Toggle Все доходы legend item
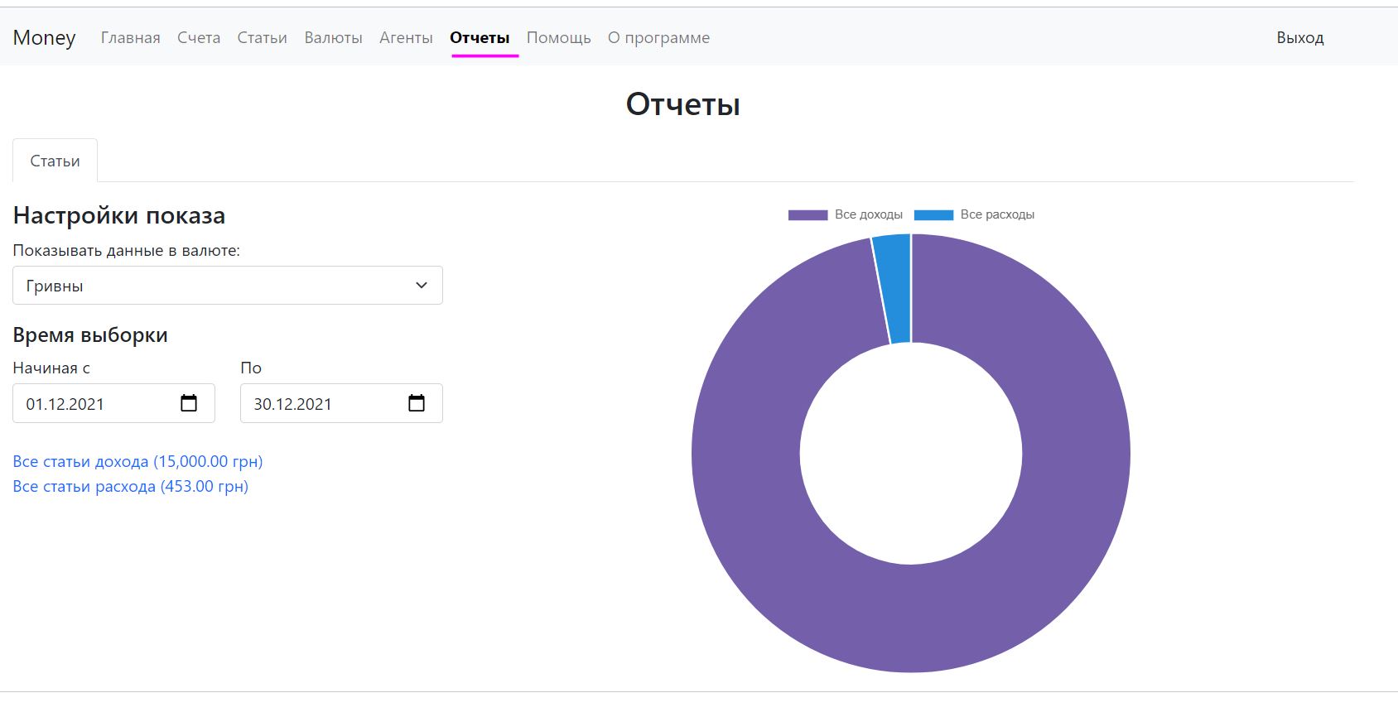This screenshot has height=712, width=1398. (x=846, y=214)
